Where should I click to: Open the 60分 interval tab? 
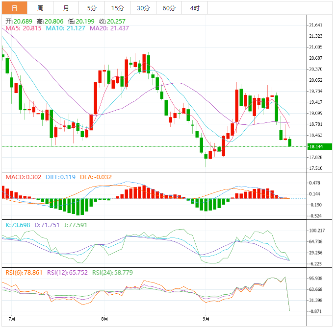[169, 8]
